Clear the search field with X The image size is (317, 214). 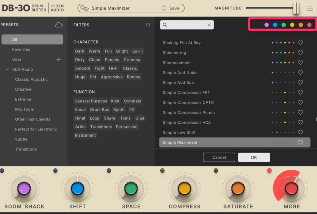209,25
